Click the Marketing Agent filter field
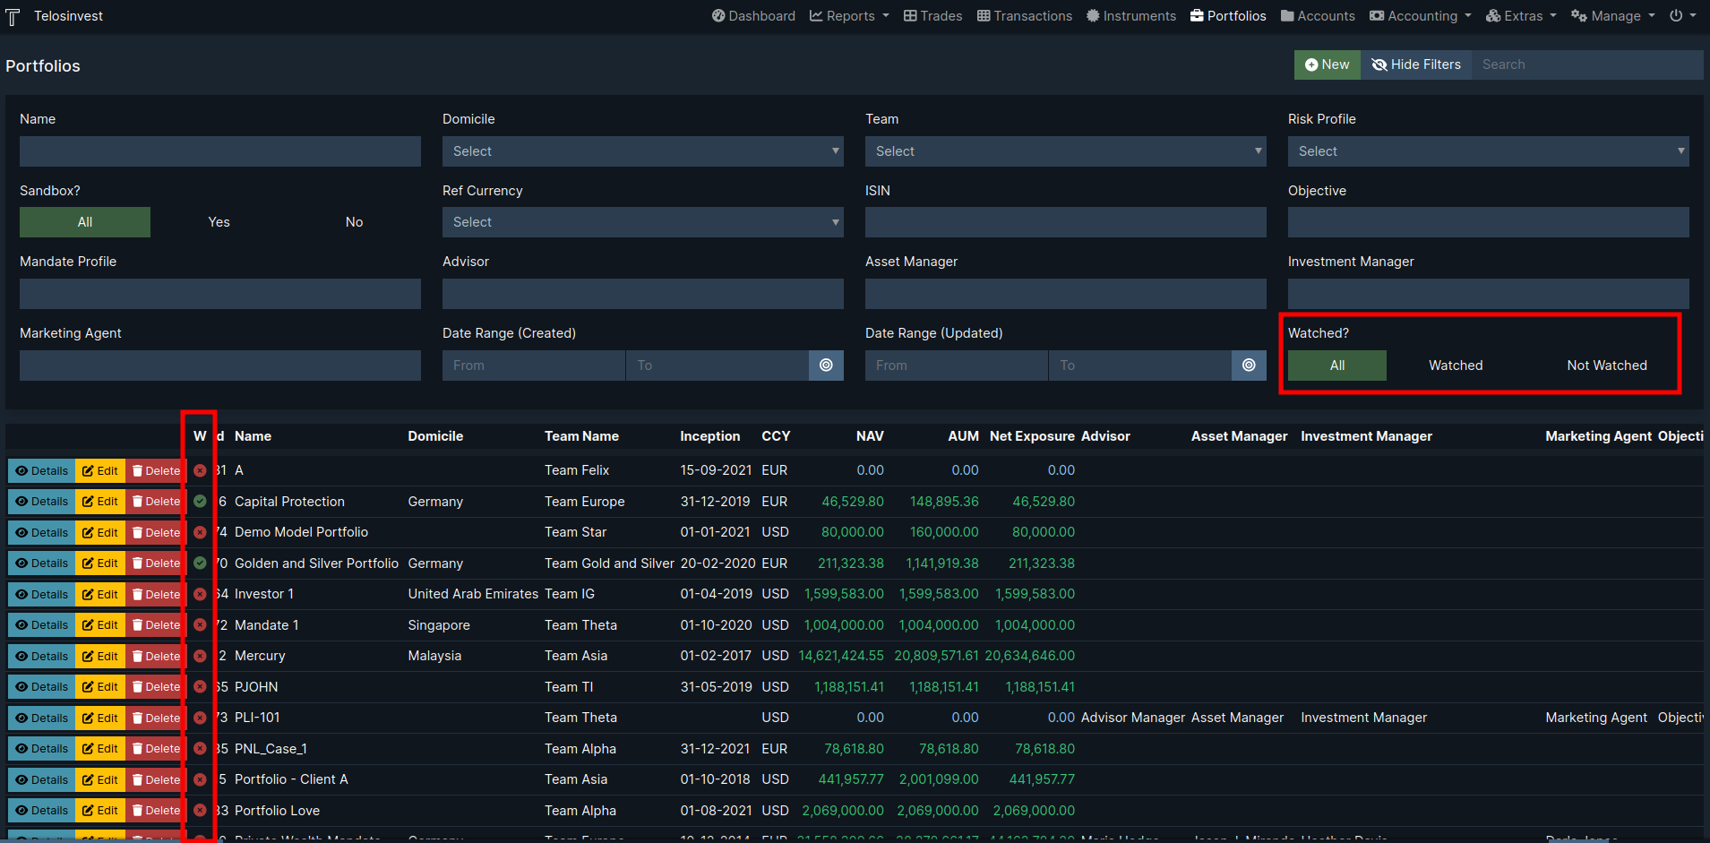The image size is (1710, 843). [220, 366]
